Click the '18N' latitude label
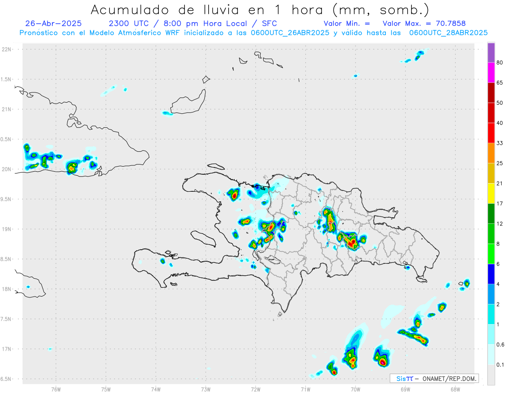The width and height of the screenshot is (511, 395). (x=7, y=289)
